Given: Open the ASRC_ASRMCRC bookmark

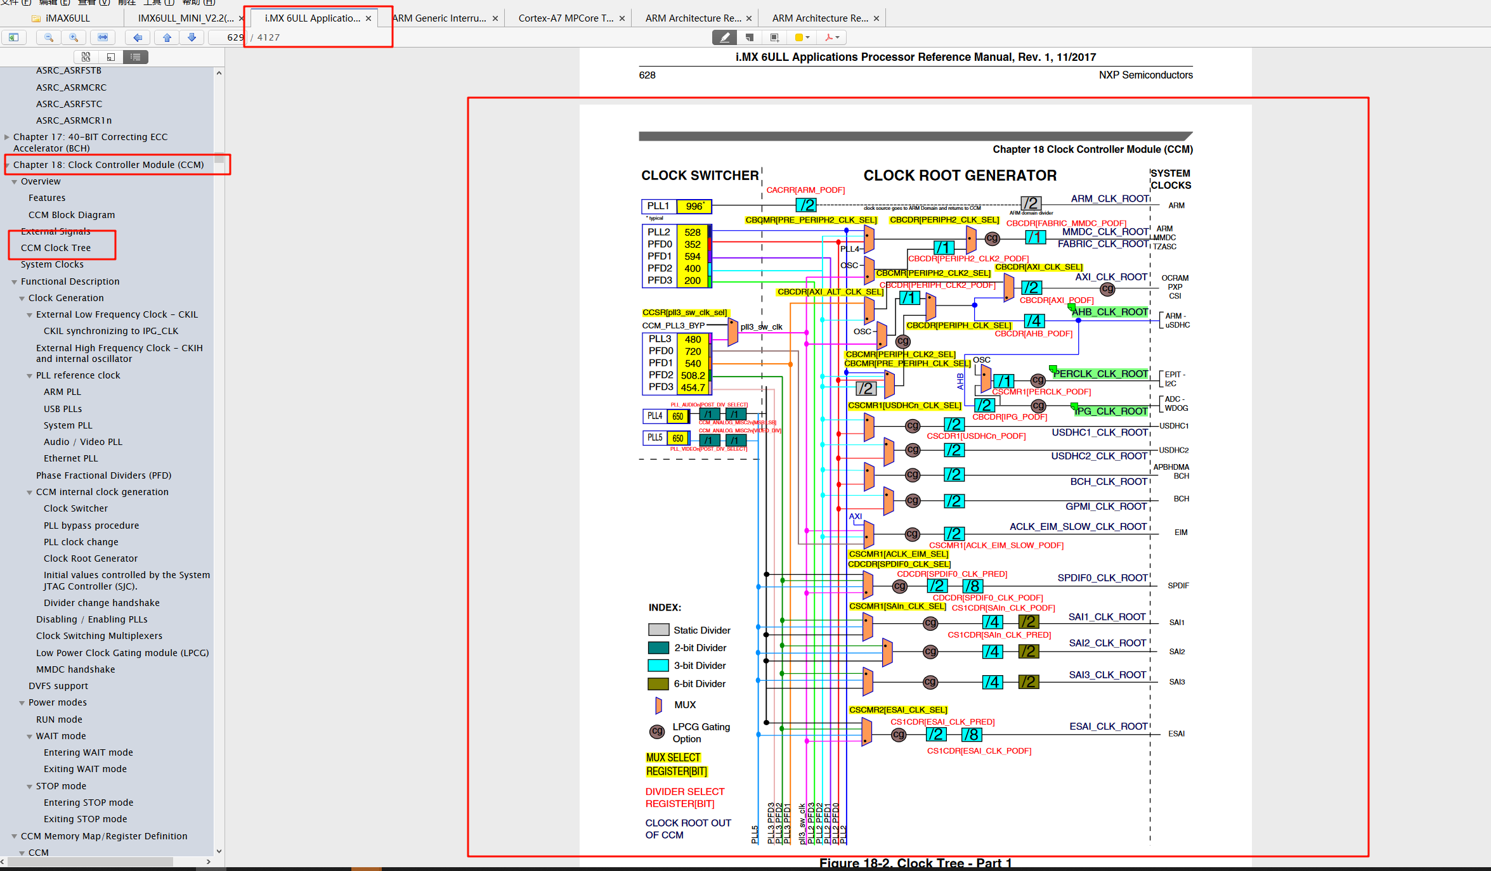Looking at the screenshot, I should click(x=71, y=87).
